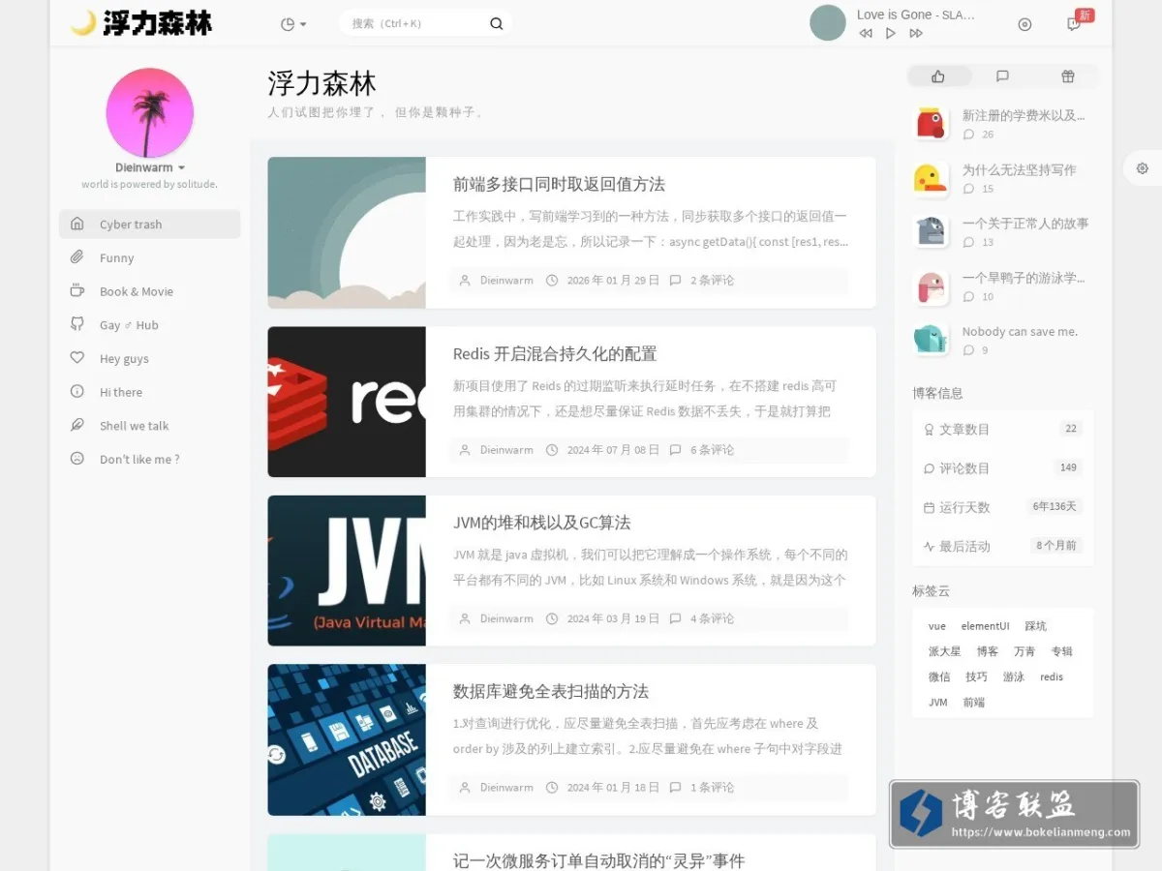The width and height of the screenshot is (1162, 871).
Task: Skip to previous music track
Action: (x=866, y=34)
